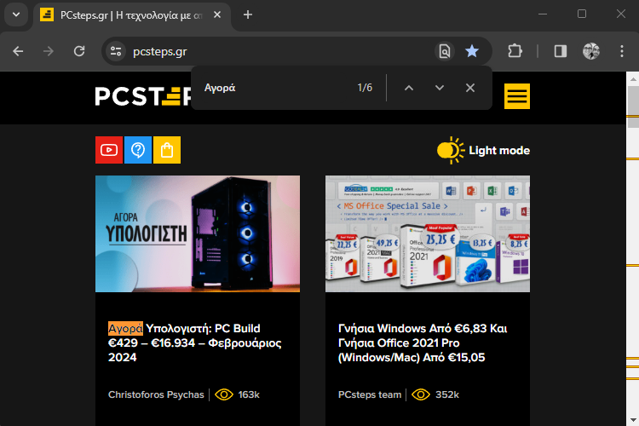Click the forward navigation arrow
The height and width of the screenshot is (426, 639).
click(x=48, y=51)
